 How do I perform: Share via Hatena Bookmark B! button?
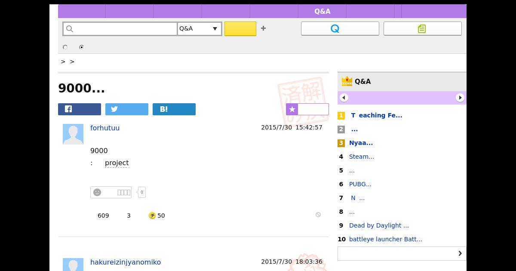pos(174,109)
